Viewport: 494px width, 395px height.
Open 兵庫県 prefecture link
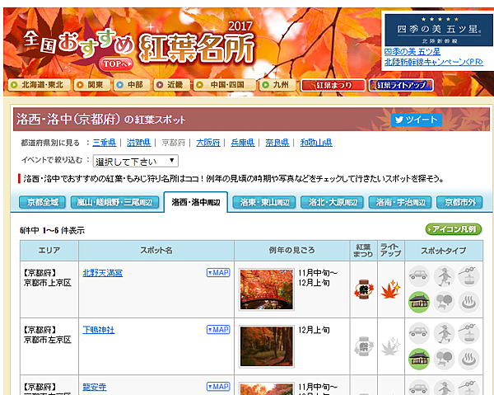click(x=243, y=143)
